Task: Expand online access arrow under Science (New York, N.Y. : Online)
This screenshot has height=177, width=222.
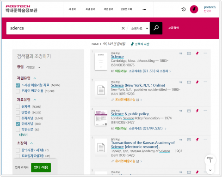Action: click(141, 100)
